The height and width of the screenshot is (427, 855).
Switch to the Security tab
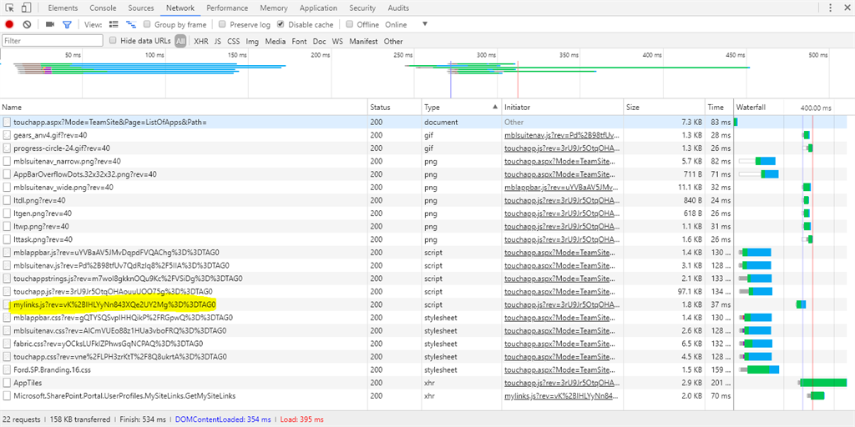362,8
